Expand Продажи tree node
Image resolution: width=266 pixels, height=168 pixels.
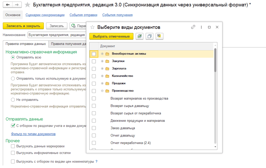click(x=102, y=83)
